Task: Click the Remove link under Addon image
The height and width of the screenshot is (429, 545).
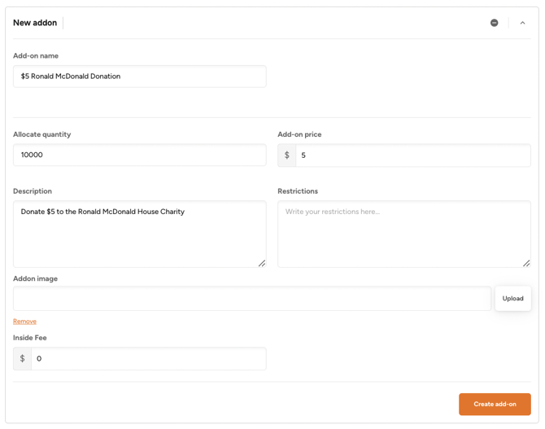Action: [x=24, y=322]
